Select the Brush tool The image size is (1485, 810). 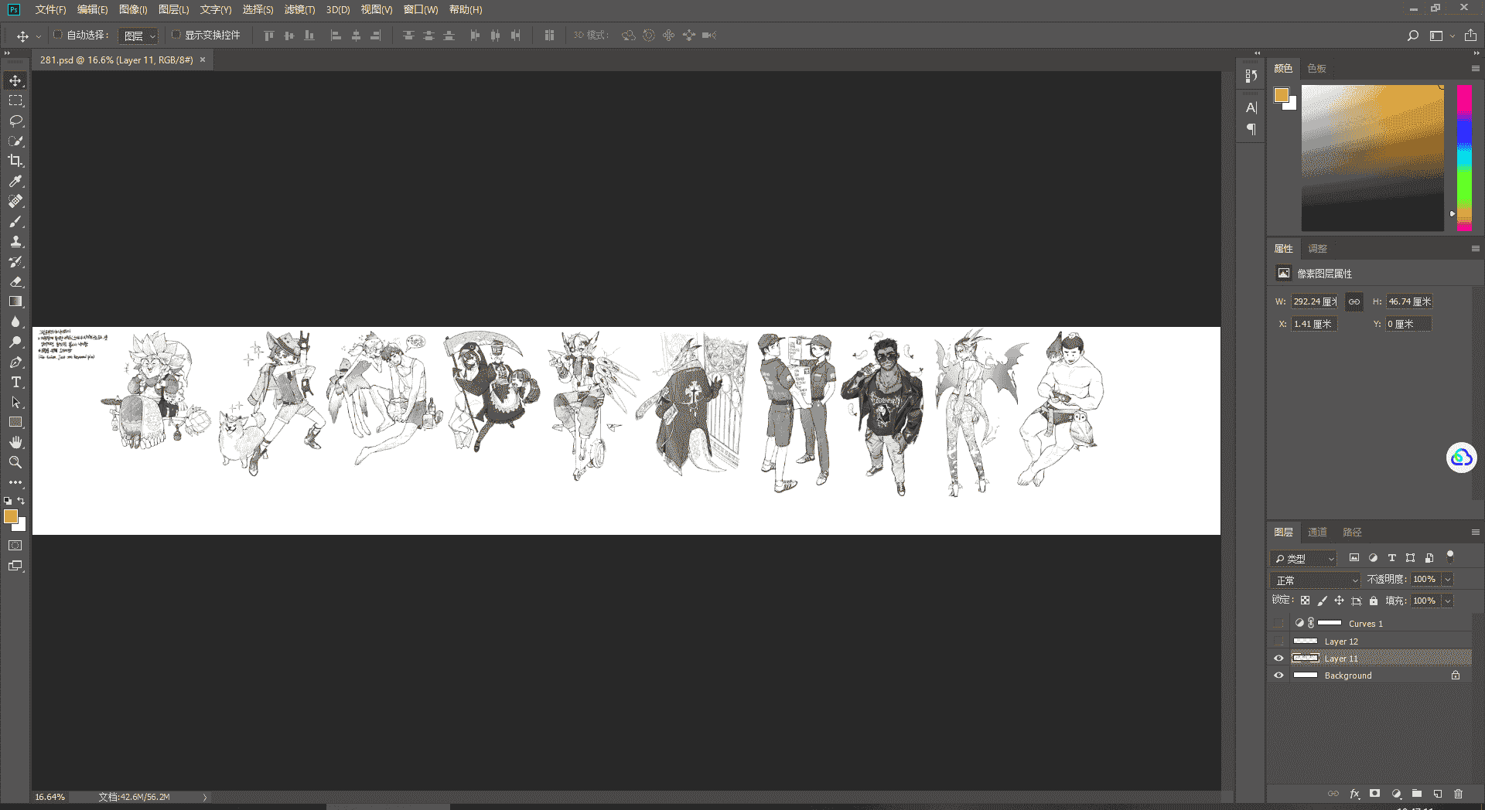coord(15,221)
